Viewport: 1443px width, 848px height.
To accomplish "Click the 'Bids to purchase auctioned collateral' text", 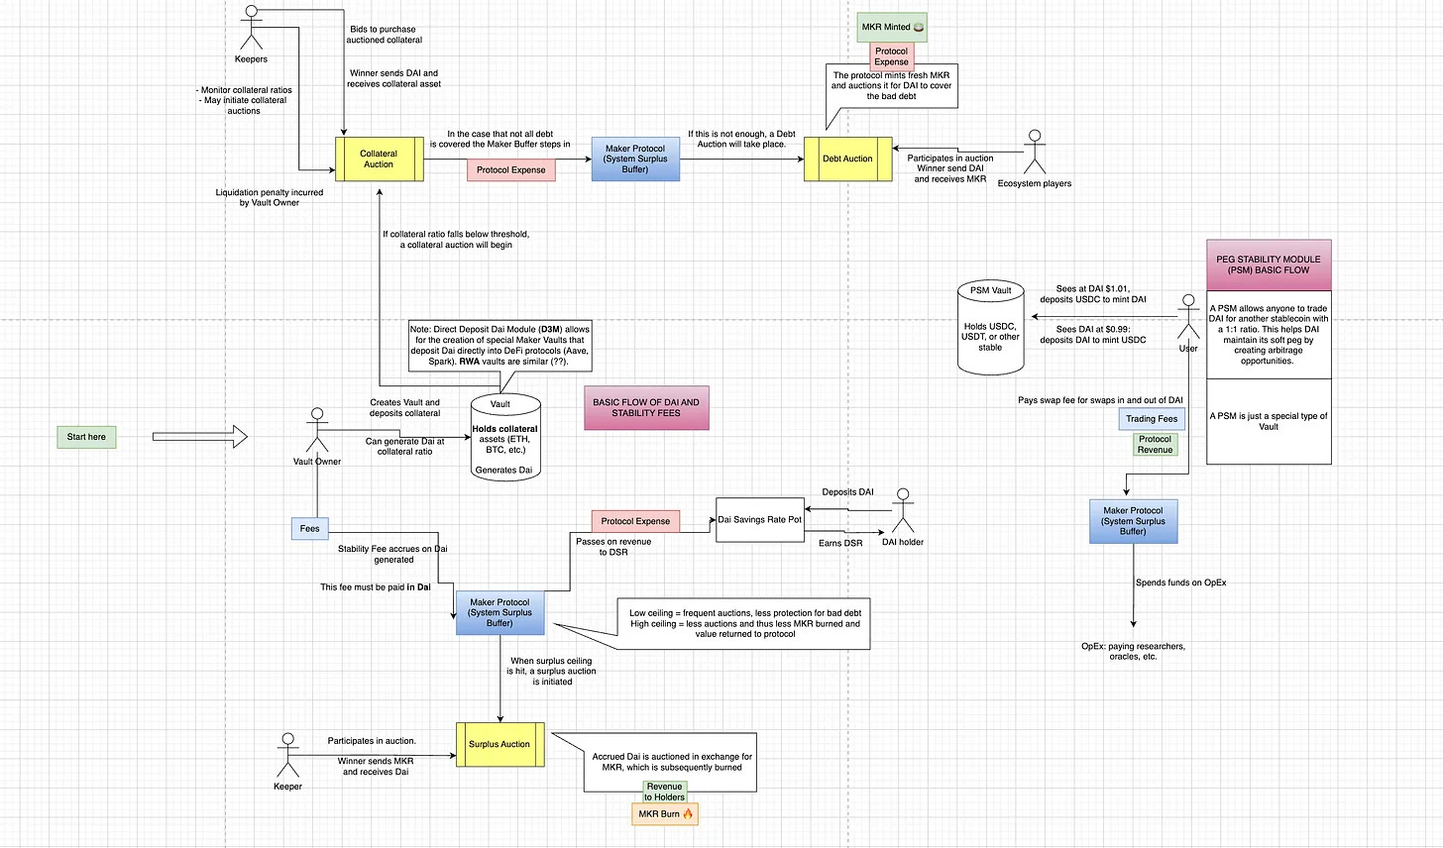I will tap(384, 35).
